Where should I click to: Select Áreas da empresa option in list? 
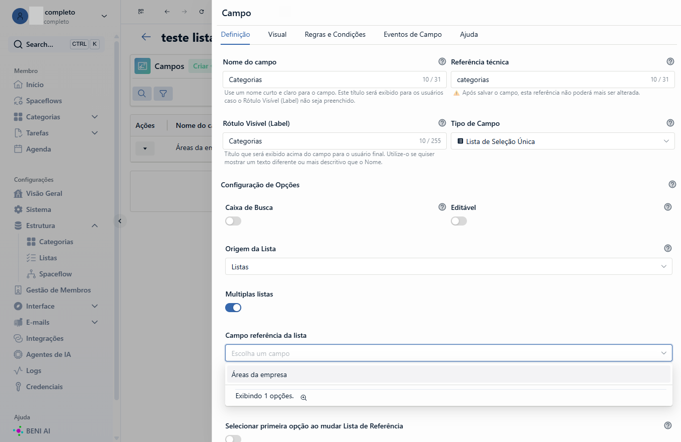(x=448, y=375)
